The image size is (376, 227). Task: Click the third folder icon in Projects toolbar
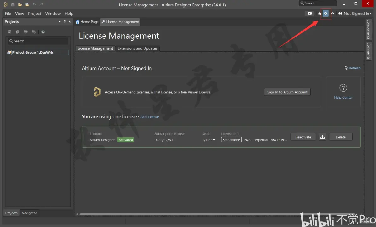[x=26, y=31]
